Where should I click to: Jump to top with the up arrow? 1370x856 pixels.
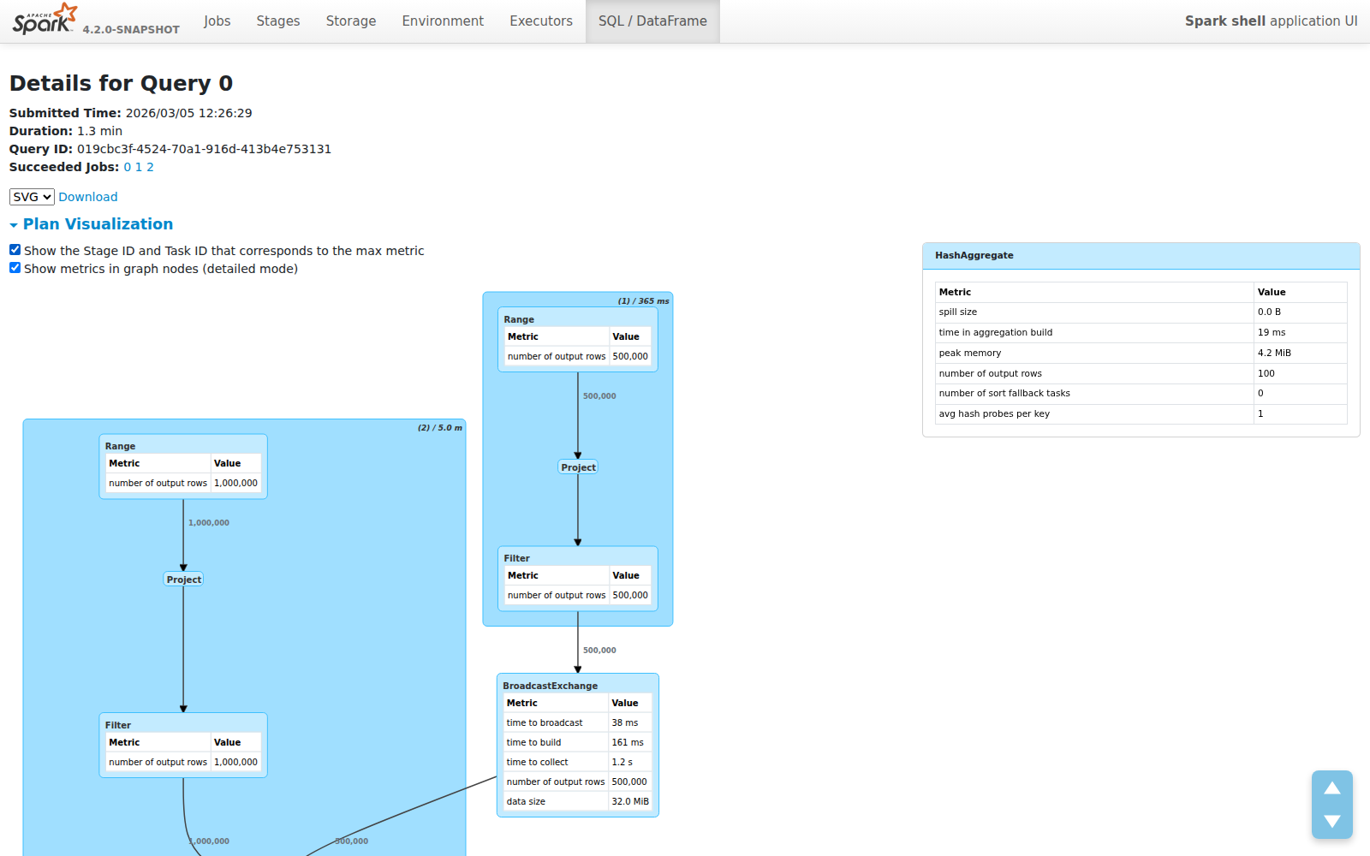(x=1332, y=788)
